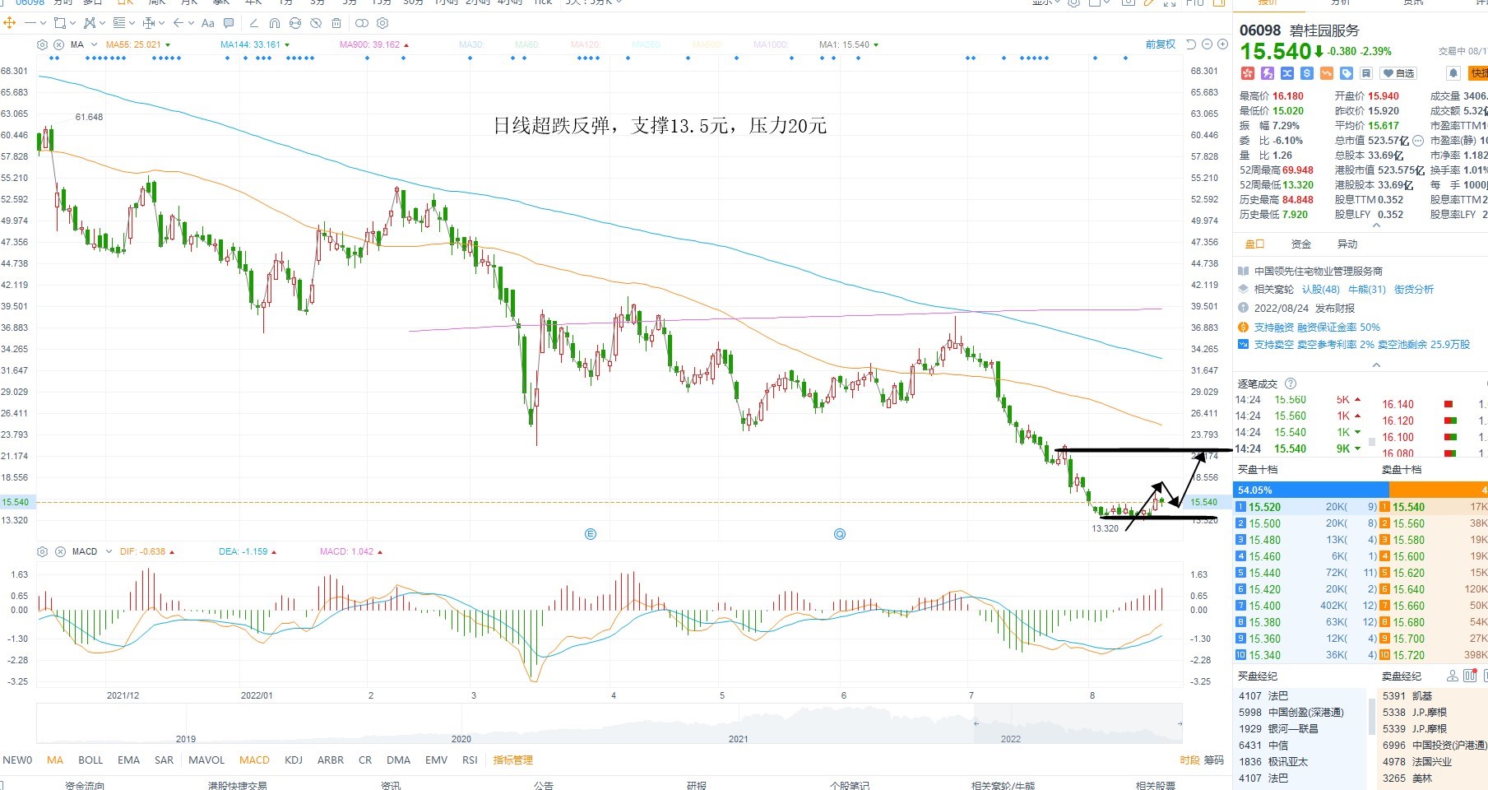The width and height of the screenshot is (1488, 790).
Task: Open Fibonacci tool dropdown arrow
Action: point(132,23)
